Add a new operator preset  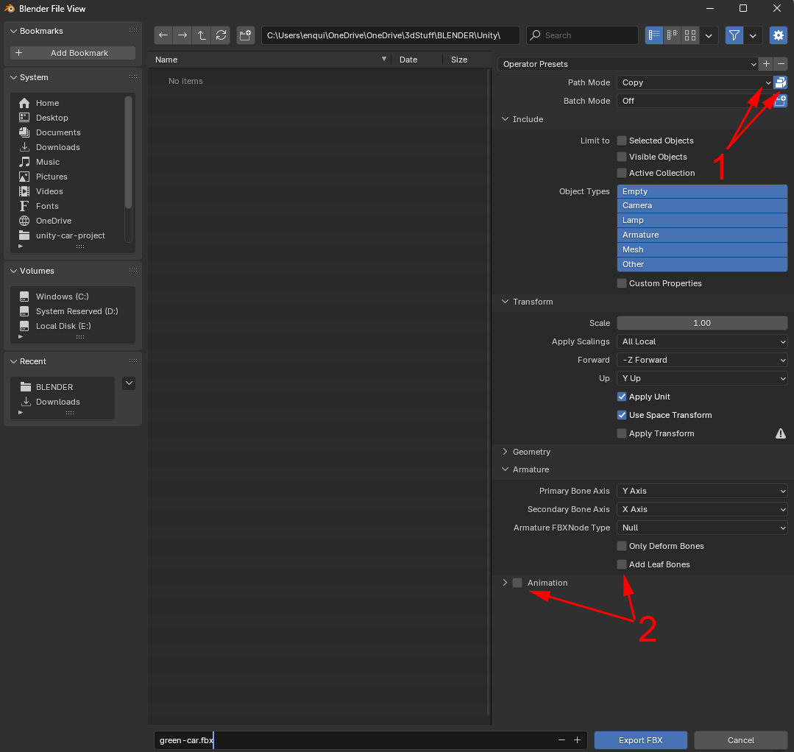(766, 64)
